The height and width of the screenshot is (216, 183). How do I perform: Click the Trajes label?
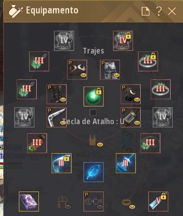pos(93,51)
